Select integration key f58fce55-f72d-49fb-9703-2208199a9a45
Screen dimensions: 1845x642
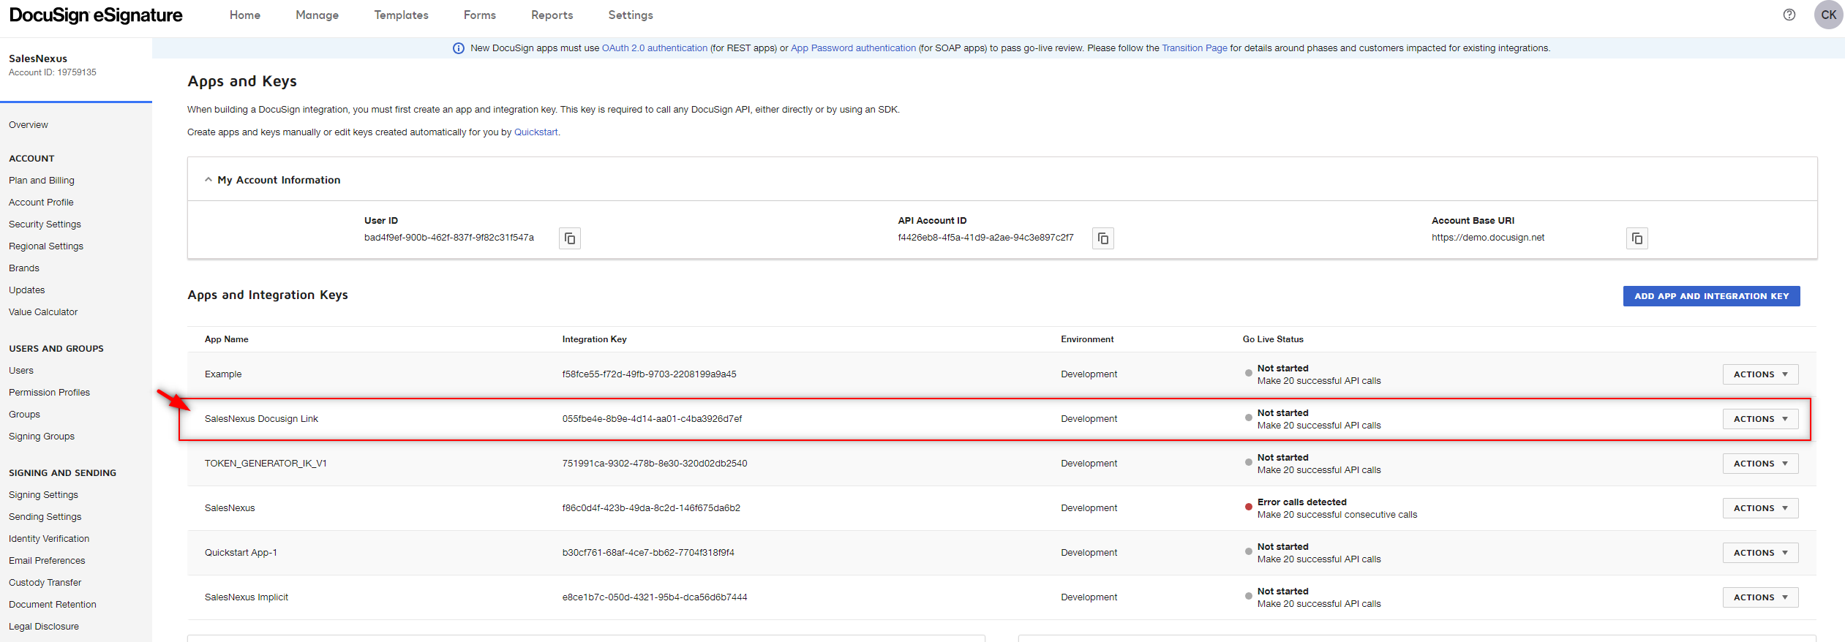click(x=649, y=374)
